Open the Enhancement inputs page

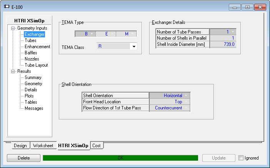point(37,47)
